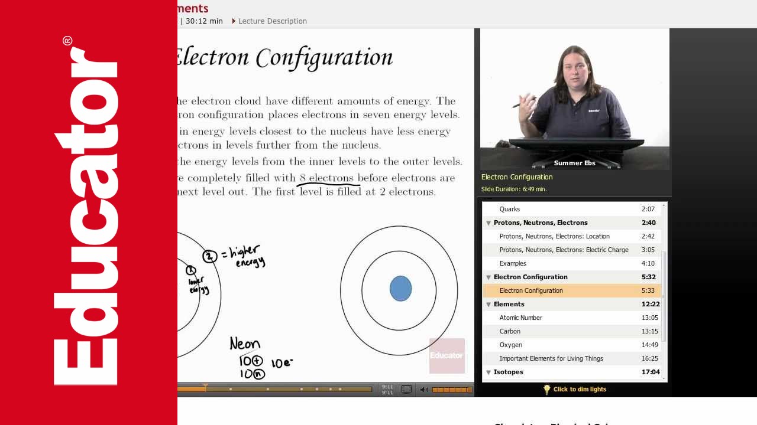The height and width of the screenshot is (425, 757).
Task: Open 'Important Elements for Living Things' slide
Action: pyautogui.click(x=572, y=358)
